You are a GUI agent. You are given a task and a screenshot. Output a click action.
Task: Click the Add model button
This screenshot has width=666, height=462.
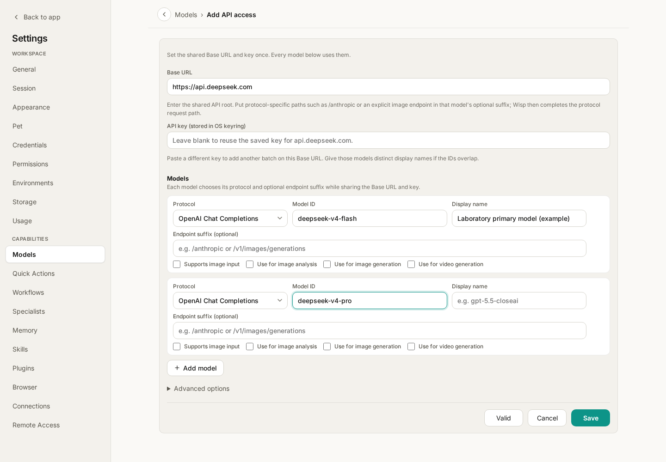pos(195,368)
